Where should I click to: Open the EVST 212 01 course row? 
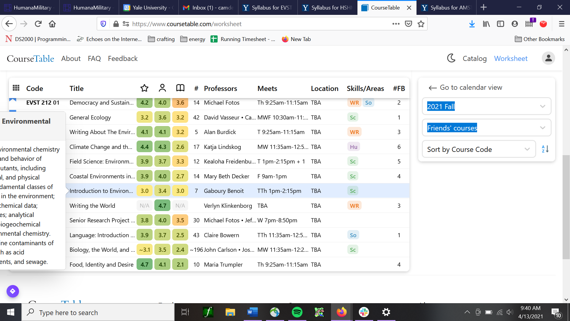point(209,103)
